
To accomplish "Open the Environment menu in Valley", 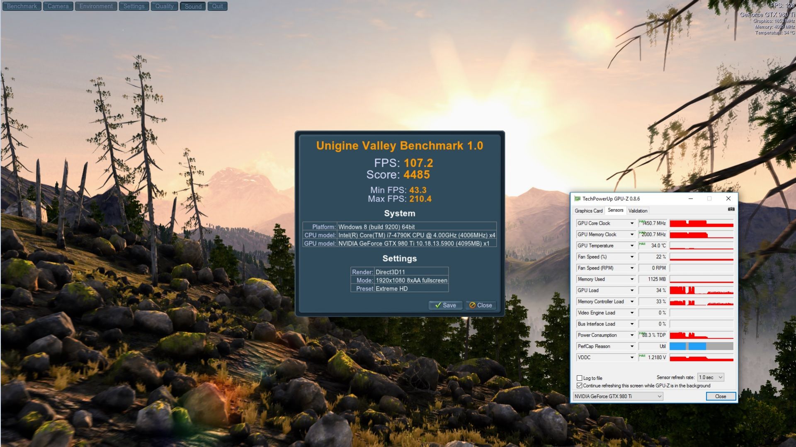I will click(x=96, y=6).
